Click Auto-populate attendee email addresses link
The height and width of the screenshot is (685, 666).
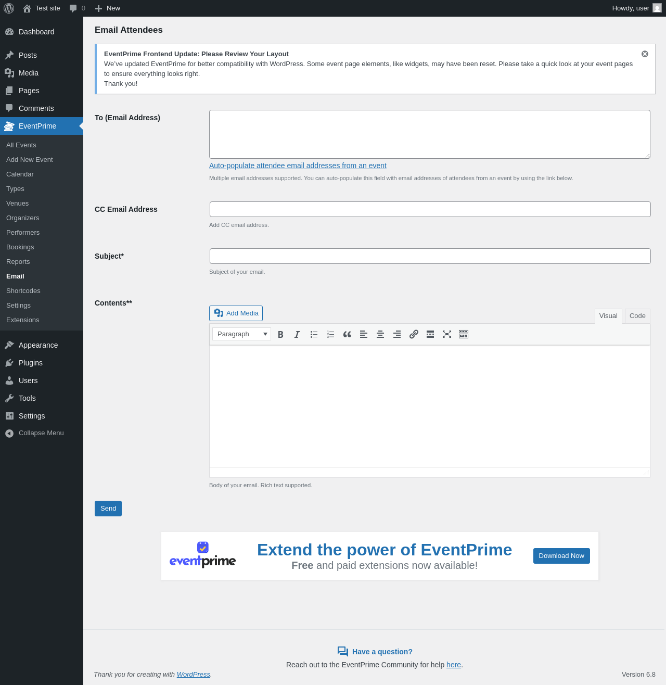point(298,166)
